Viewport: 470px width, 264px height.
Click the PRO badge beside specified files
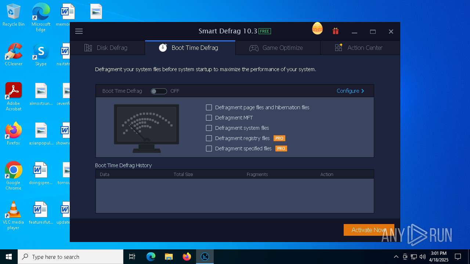coord(281,148)
